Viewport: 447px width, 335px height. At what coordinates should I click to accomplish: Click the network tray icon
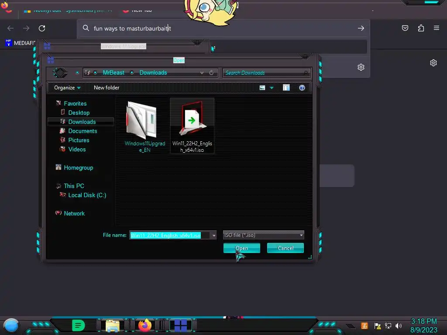tap(388, 325)
